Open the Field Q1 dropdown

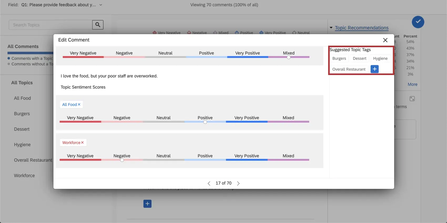(x=100, y=5)
